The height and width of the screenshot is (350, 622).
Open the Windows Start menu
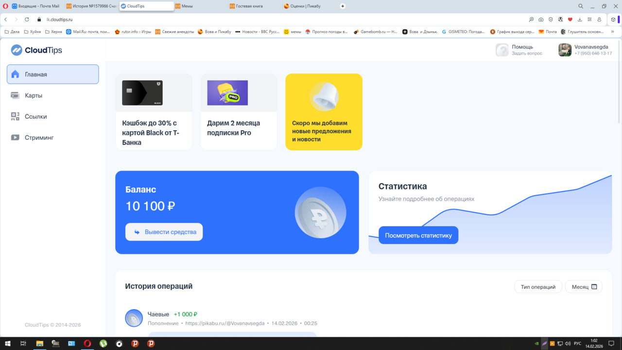tap(7, 344)
